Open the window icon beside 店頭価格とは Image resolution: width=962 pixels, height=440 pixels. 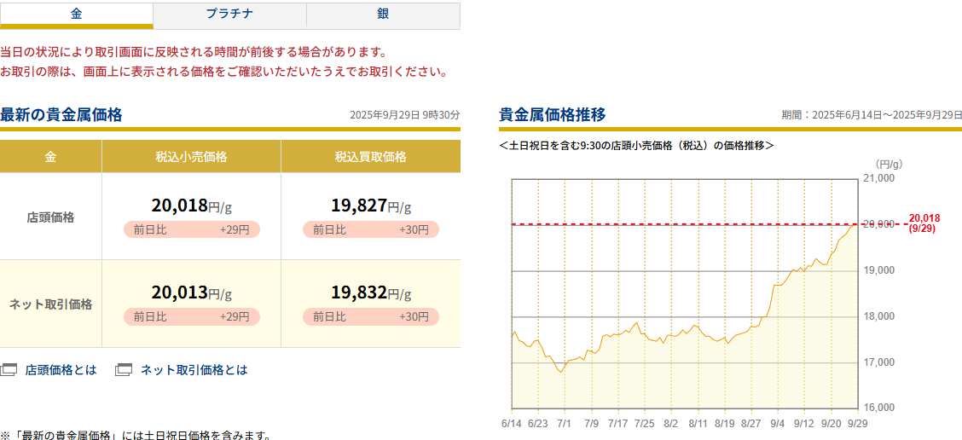[x=9, y=370]
